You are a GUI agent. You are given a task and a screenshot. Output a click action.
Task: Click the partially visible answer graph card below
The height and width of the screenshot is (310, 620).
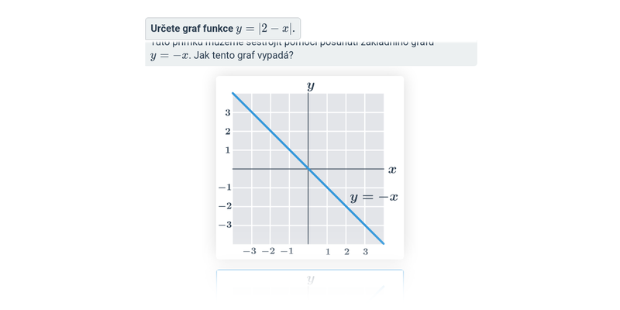pos(310,282)
